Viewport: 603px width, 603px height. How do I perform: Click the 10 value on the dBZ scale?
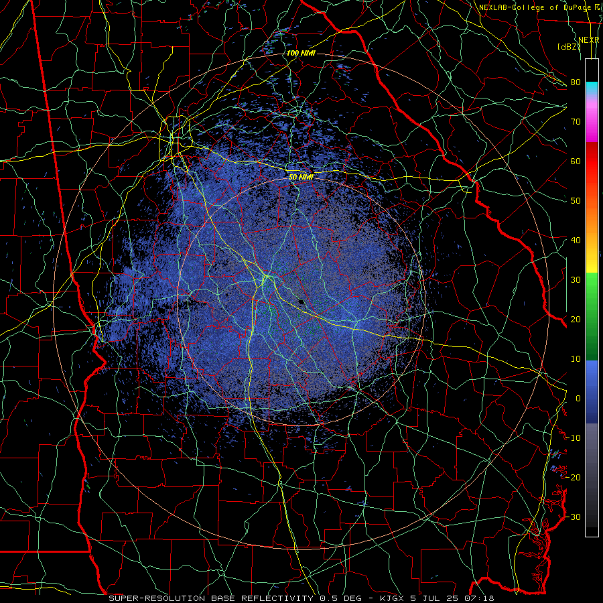(x=576, y=359)
